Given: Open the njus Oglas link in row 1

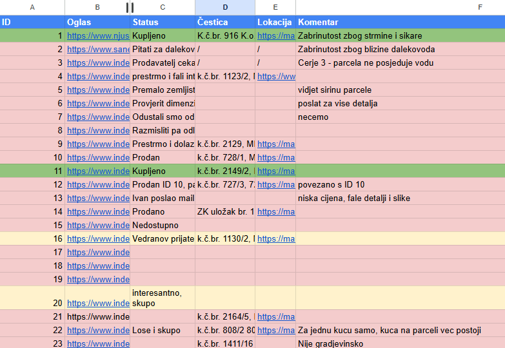Looking at the screenshot, I should [98, 36].
